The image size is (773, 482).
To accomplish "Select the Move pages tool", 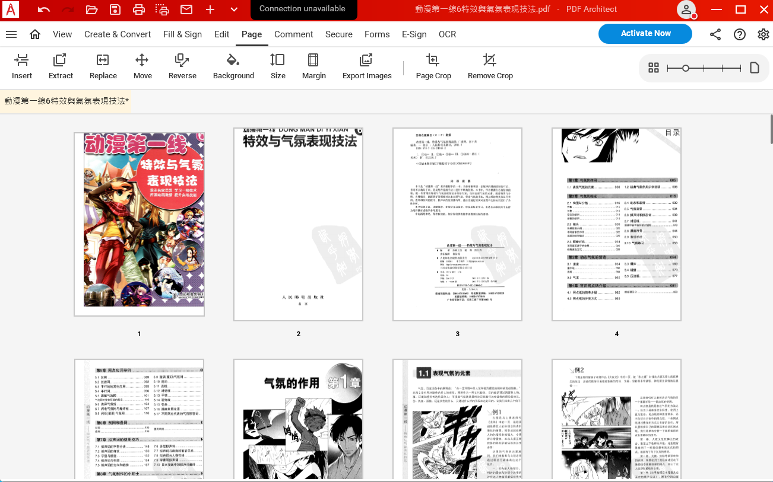I will [x=142, y=66].
